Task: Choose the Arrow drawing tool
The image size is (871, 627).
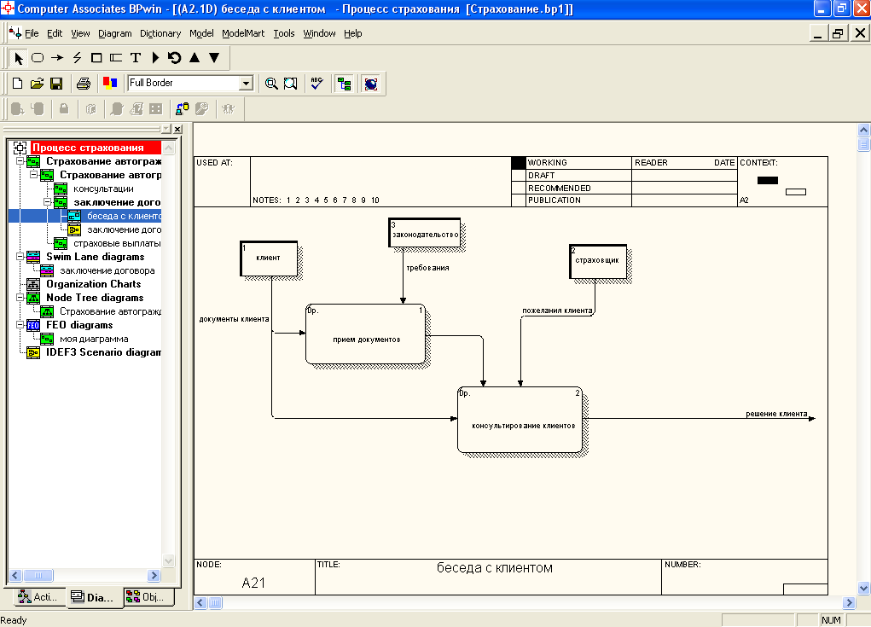Action: (57, 58)
